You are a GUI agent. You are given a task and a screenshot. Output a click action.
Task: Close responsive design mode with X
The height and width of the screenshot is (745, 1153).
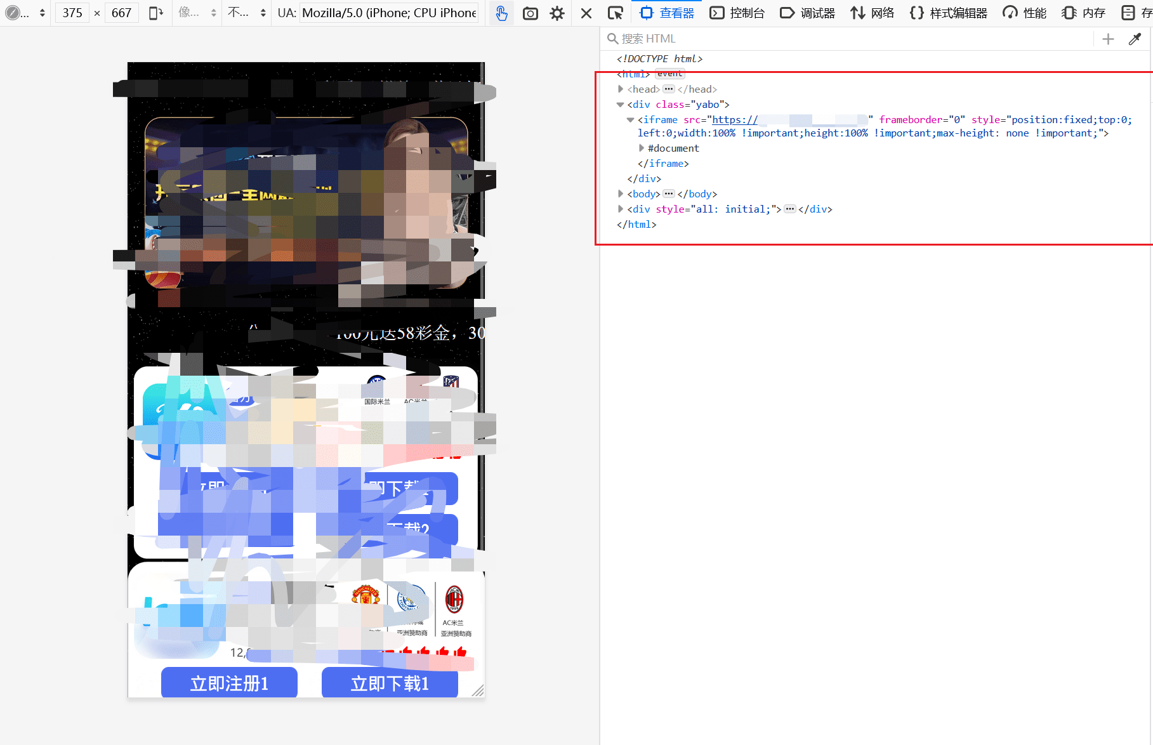tap(586, 13)
